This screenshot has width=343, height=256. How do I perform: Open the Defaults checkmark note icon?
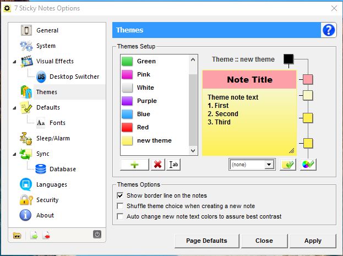tap(26, 107)
